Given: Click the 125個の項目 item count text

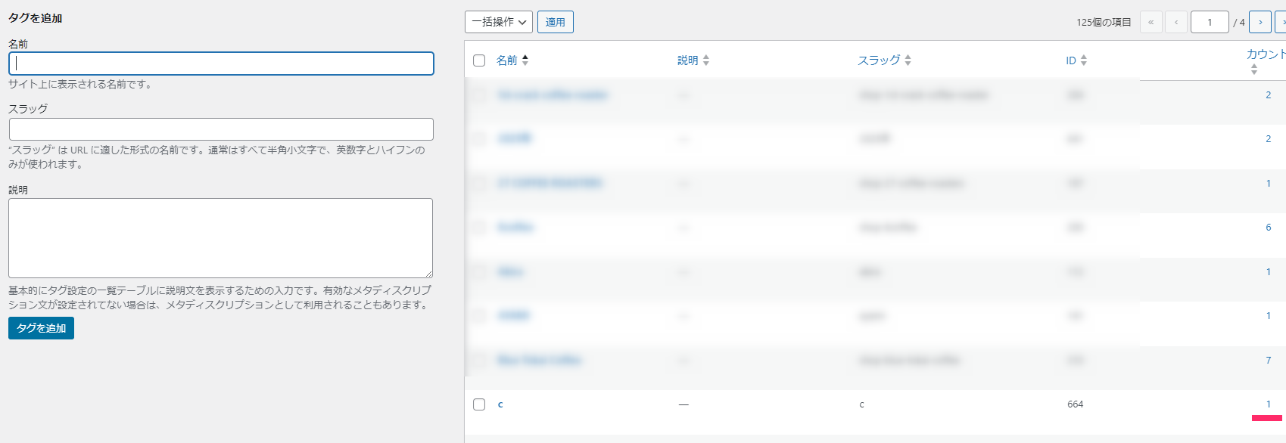Looking at the screenshot, I should point(1104,23).
